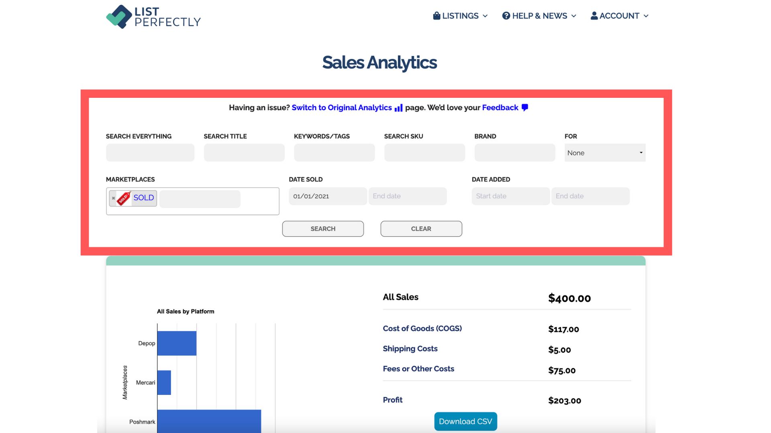
Task: Open the List Perfectly home logo
Action: pos(153,17)
